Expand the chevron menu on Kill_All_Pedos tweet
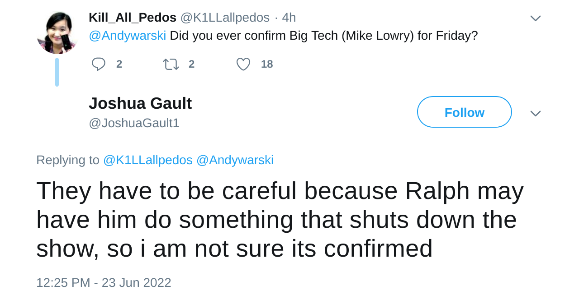 536,18
